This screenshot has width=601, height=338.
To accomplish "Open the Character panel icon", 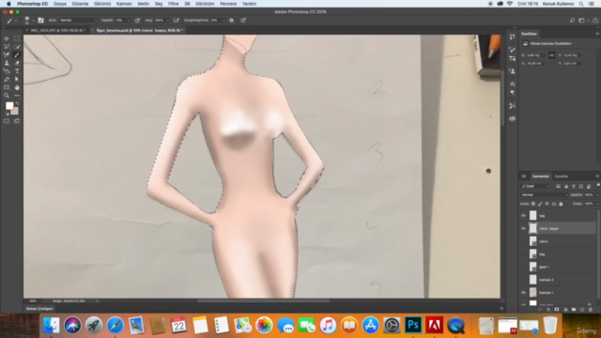I will tap(513, 84).
